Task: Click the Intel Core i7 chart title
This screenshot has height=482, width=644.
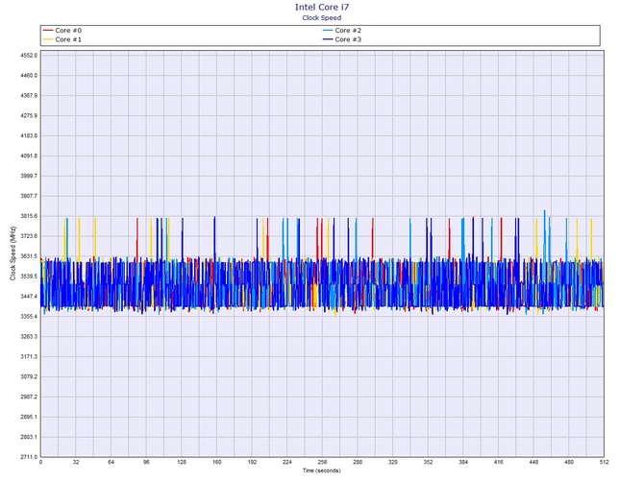Action: coord(322,7)
